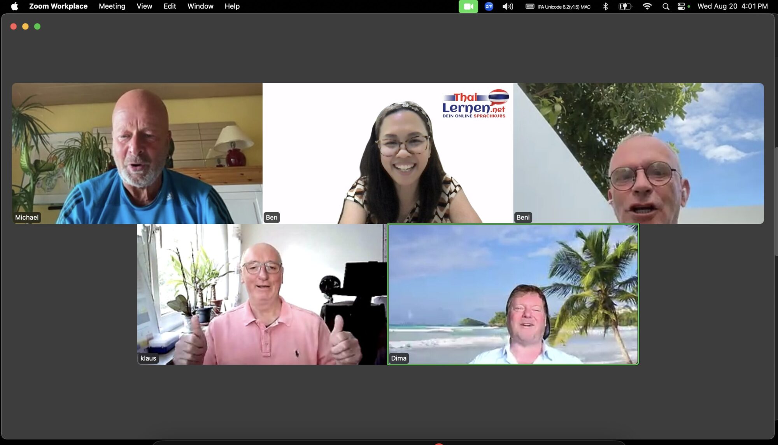Click the green full-screen window button

click(x=37, y=26)
